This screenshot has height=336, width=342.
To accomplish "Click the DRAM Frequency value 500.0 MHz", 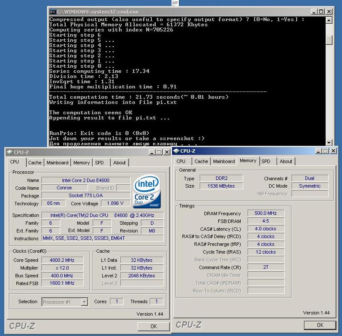I will [266, 213].
